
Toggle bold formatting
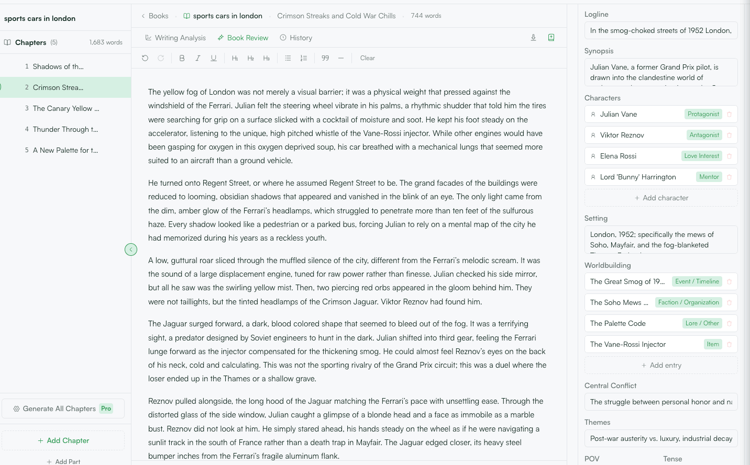182,58
